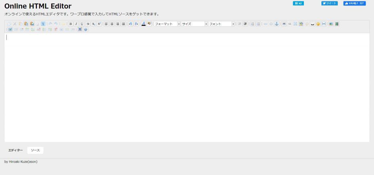Toggle bold formatting in the toolbar
Viewport: 374px width, 175px height.
[70, 24]
